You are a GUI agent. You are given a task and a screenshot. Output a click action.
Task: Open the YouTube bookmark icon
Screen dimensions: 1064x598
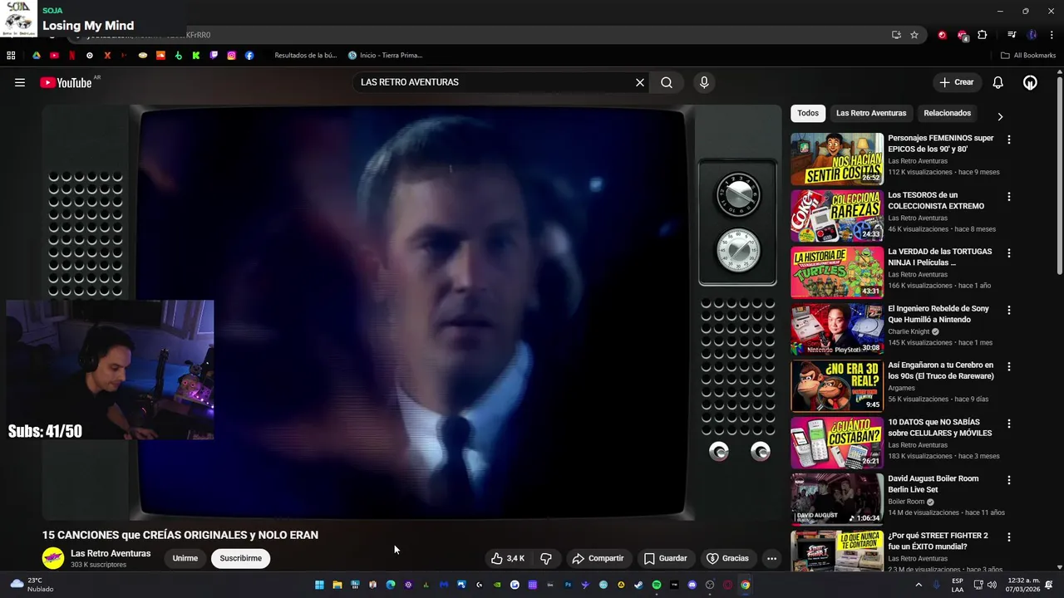click(x=54, y=56)
